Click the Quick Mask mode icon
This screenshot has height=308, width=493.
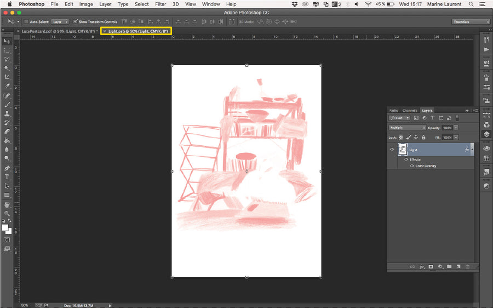tap(7, 239)
